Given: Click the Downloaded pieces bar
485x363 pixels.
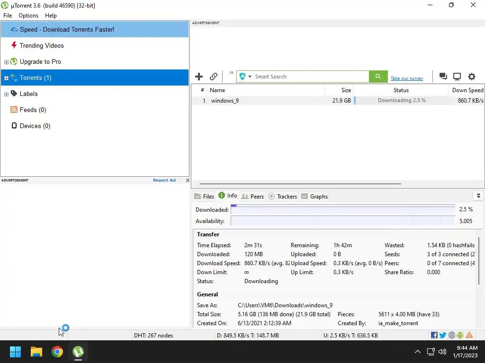Looking at the screenshot, I should coord(343,209).
